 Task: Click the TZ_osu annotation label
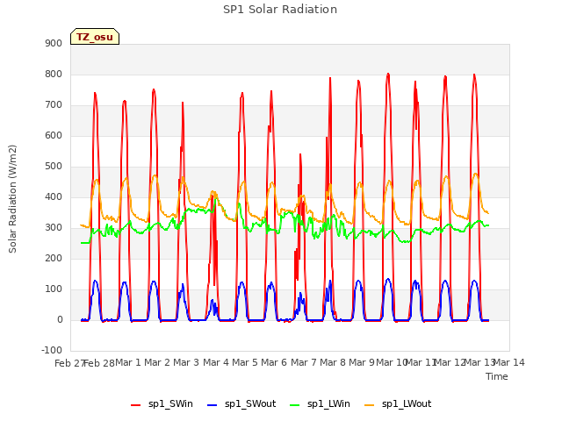95,37
